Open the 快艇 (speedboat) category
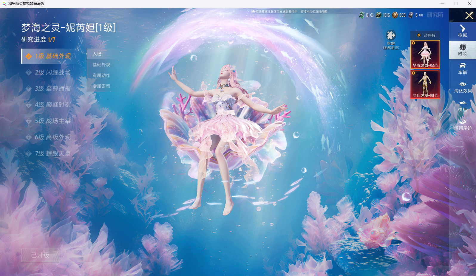Image resolution: width=476 pixels, height=276 pixels. click(x=462, y=106)
